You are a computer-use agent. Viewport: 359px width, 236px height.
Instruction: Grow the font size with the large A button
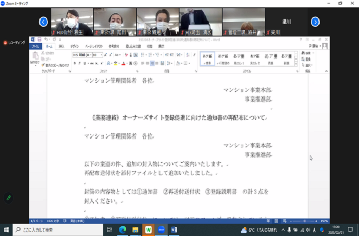(105, 55)
